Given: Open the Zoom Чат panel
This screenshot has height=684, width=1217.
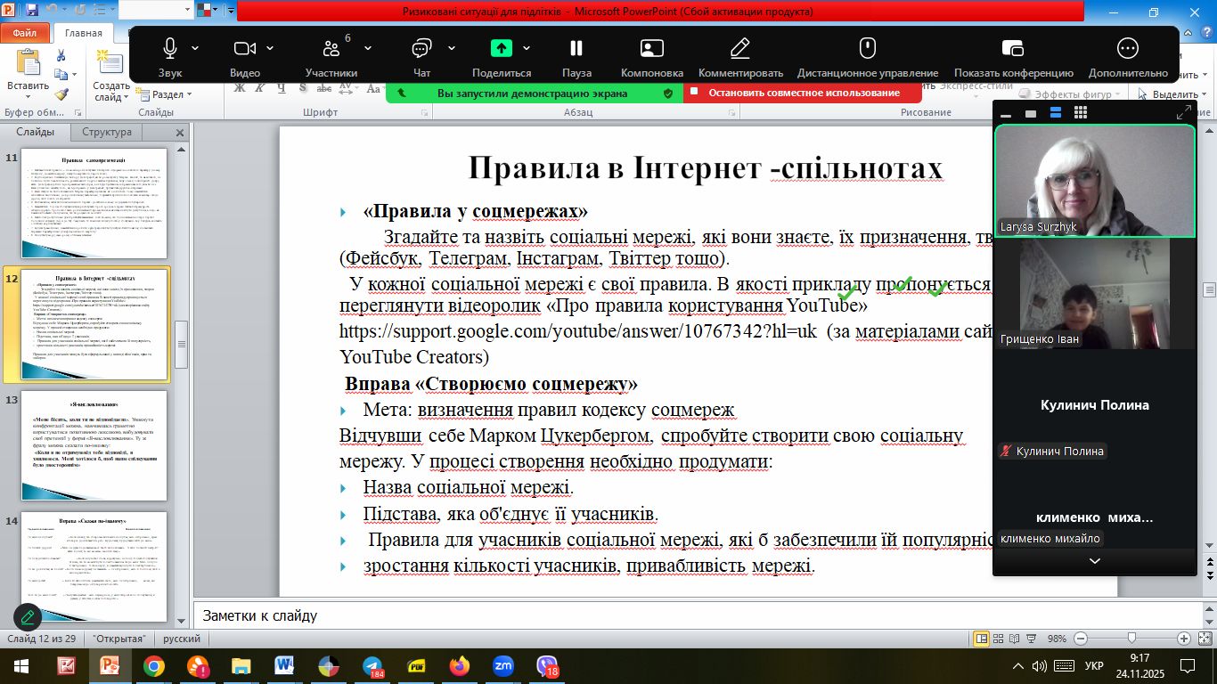Looking at the screenshot, I should pyautogui.click(x=421, y=49).
